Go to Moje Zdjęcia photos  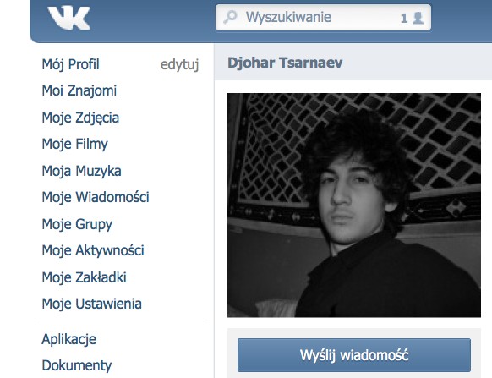[80, 118]
